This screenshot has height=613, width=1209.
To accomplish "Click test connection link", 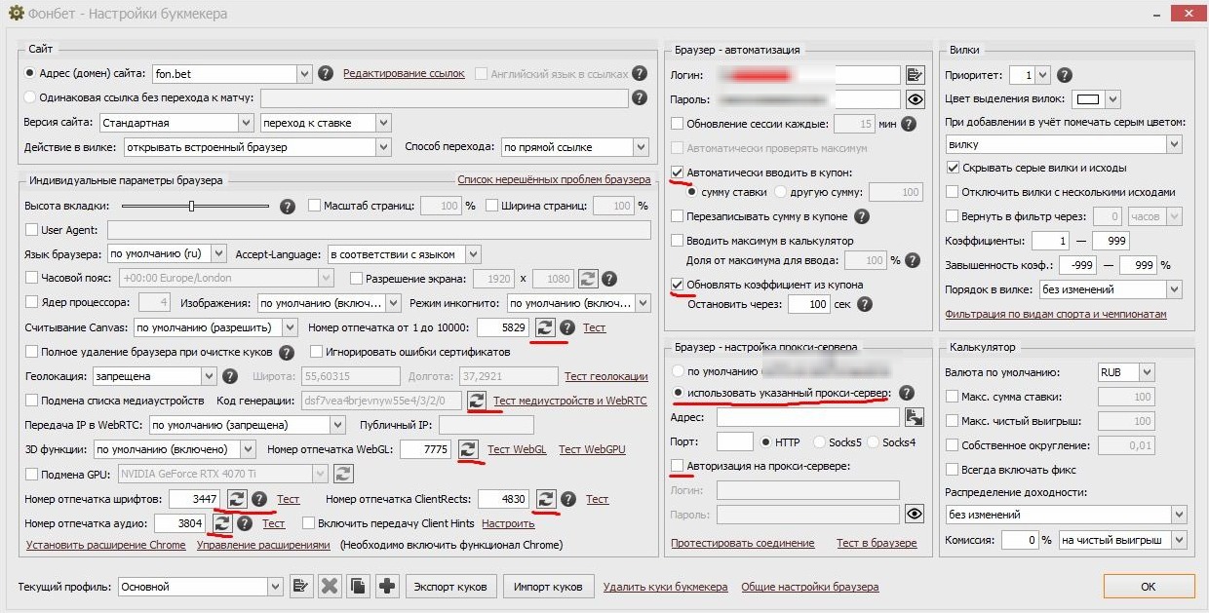I will 743,543.
